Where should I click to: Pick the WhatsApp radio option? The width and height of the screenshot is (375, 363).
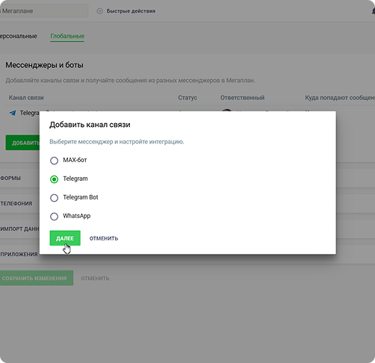(x=54, y=217)
